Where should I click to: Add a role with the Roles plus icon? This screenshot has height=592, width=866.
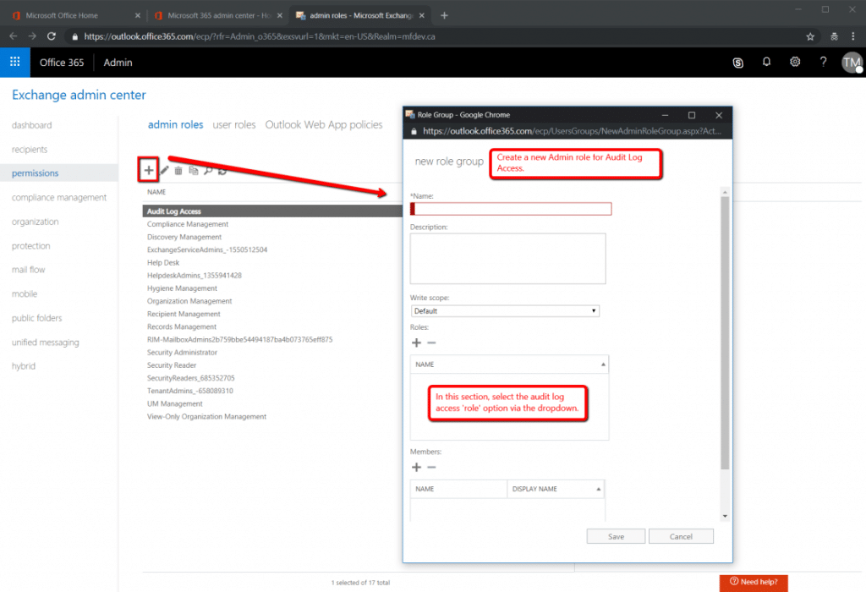tap(416, 343)
